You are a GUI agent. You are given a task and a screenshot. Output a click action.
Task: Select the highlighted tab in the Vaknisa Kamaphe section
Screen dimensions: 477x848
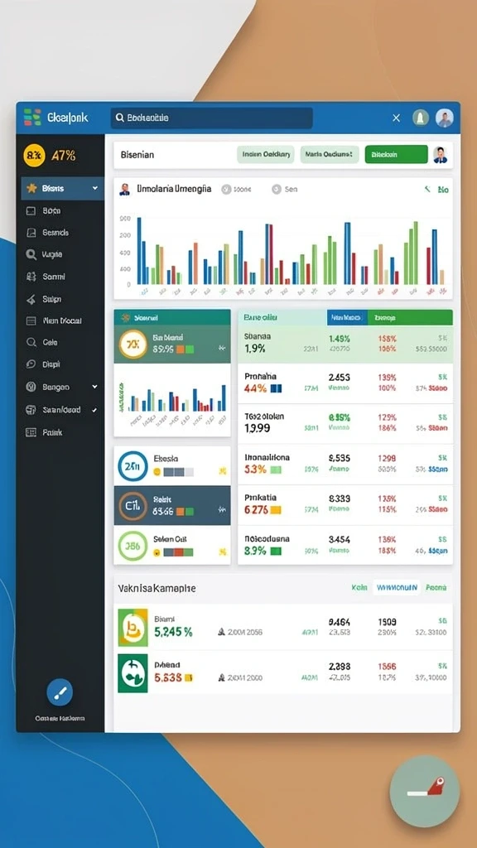tap(397, 587)
